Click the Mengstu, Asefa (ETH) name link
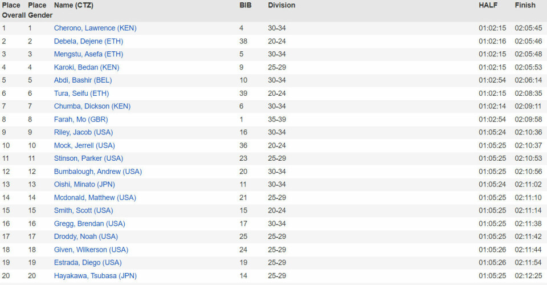Image resolution: width=547 pixels, height=285 pixels. (88, 54)
